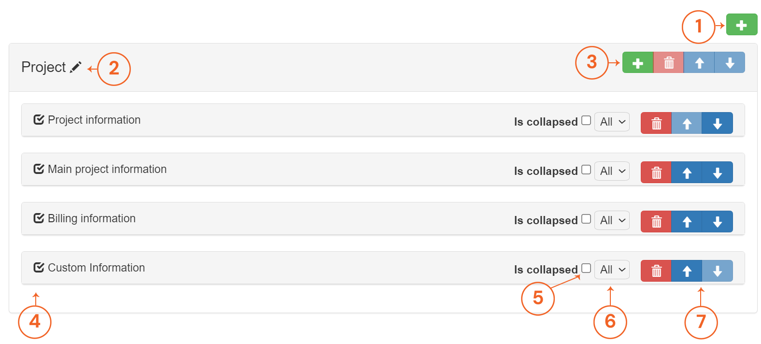This screenshot has width=761, height=344.
Task: Click the down arrow in the Project toolbar
Action: point(730,62)
